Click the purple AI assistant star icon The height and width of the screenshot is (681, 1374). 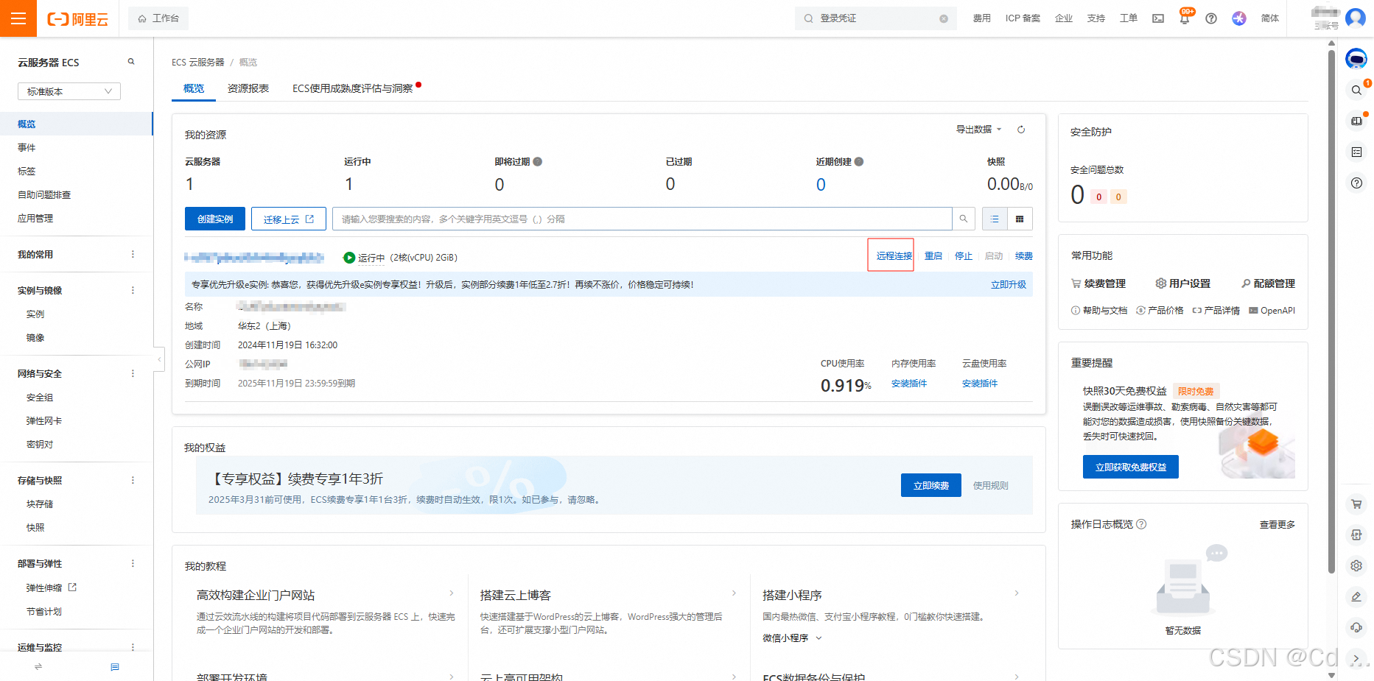coord(1239,18)
